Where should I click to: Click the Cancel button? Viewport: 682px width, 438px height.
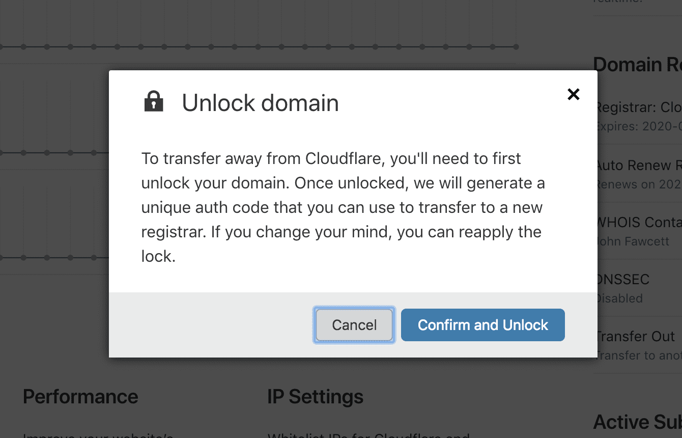pyautogui.click(x=354, y=325)
